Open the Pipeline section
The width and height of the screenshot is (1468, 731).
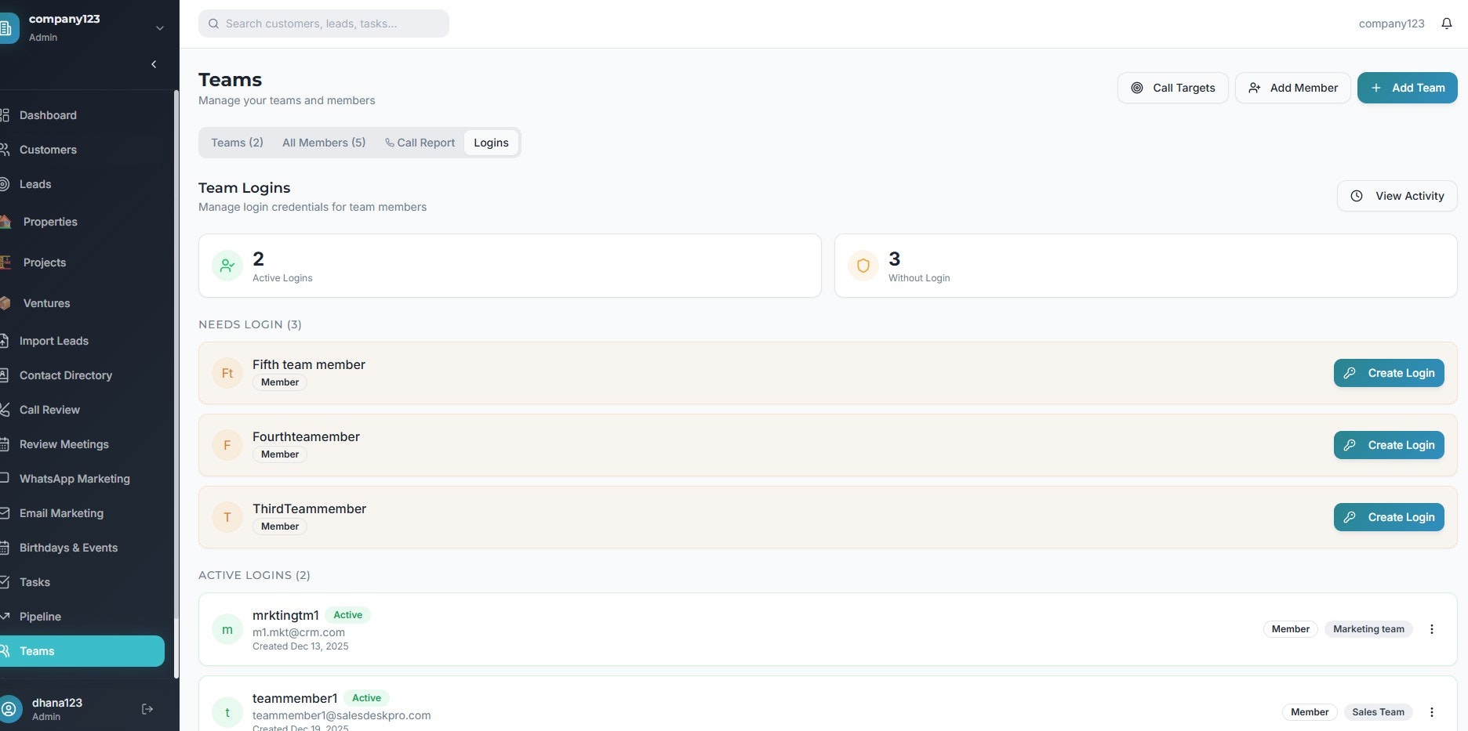coord(41,617)
